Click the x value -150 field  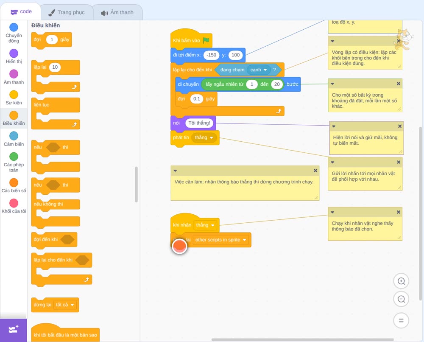(x=211, y=55)
